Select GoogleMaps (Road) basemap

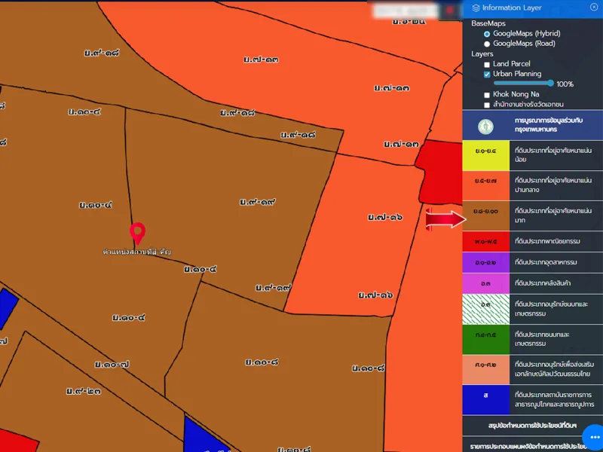(x=487, y=44)
